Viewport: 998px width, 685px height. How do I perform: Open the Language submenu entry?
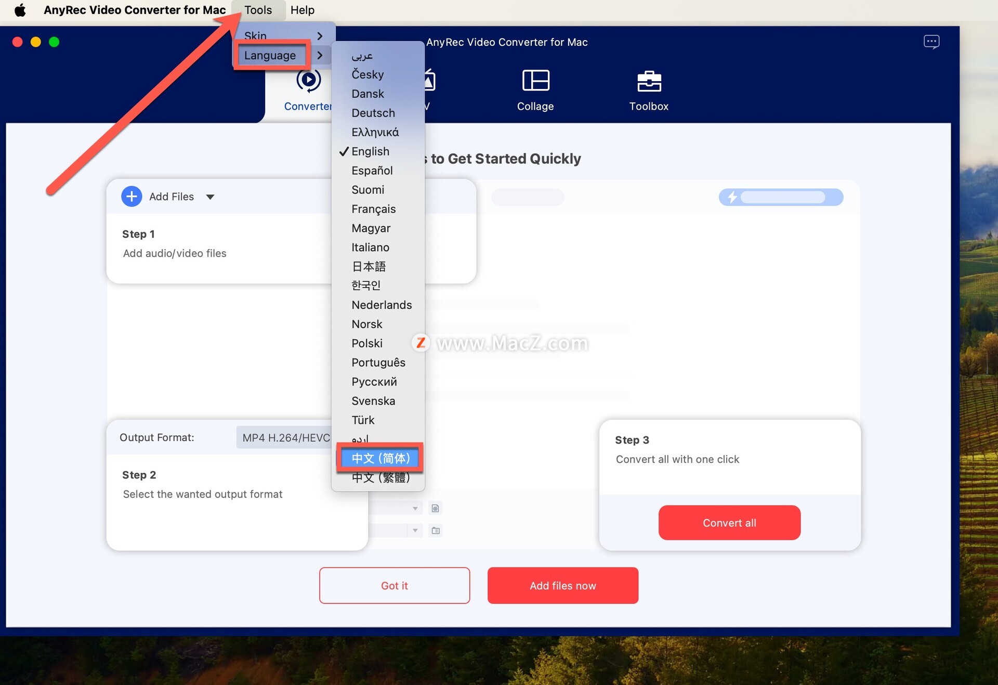tap(283, 55)
